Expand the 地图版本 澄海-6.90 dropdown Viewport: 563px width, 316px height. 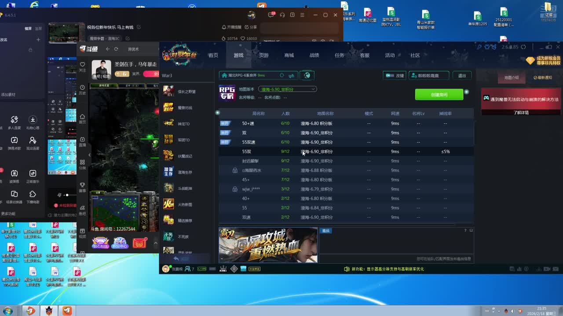[x=287, y=89]
